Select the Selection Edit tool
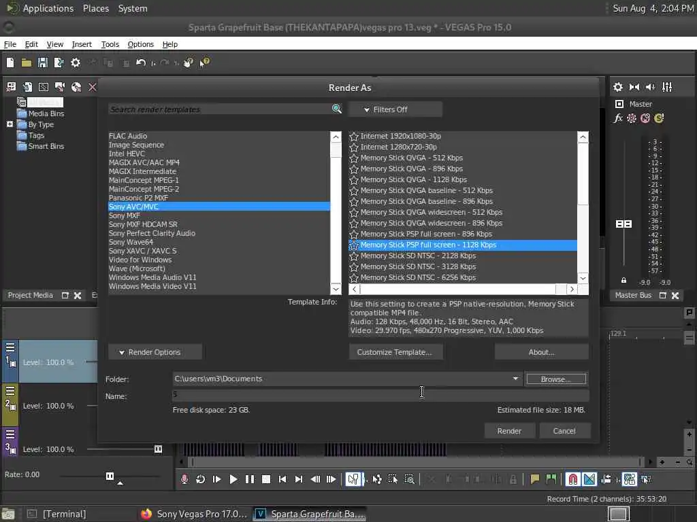 pyautogui.click(x=393, y=479)
